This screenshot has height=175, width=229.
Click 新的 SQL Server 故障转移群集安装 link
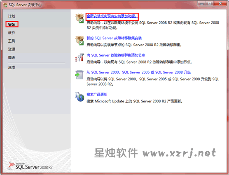click(x=114, y=38)
